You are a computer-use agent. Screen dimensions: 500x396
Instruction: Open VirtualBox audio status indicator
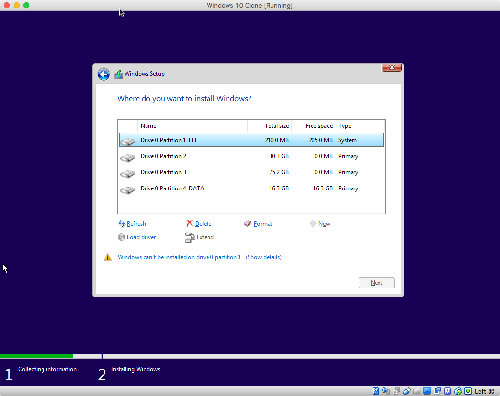[x=386, y=391]
